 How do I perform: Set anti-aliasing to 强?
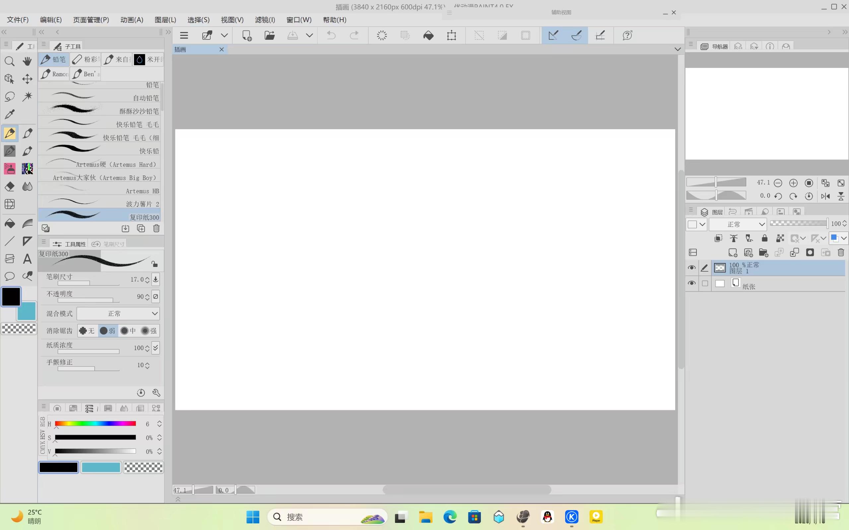pyautogui.click(x=149, y=331)
